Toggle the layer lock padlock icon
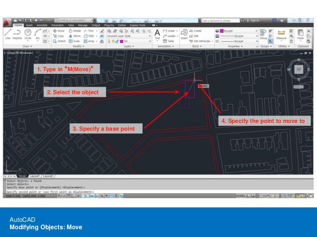 (117, 41)
